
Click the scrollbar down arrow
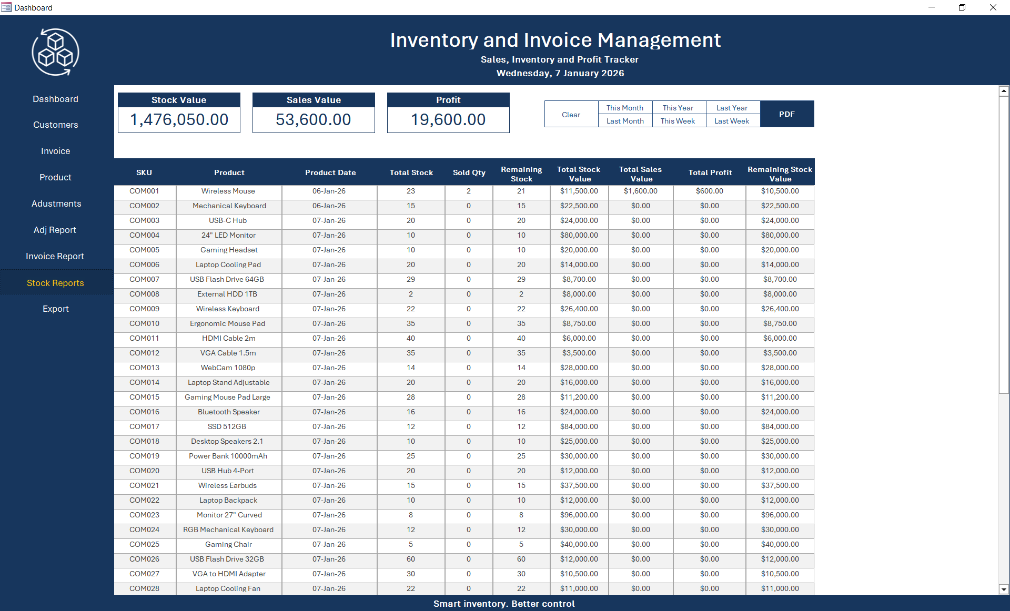click(1004, 589)
